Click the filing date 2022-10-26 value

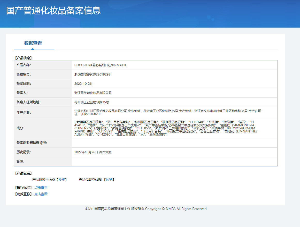[x=83, y=84]
